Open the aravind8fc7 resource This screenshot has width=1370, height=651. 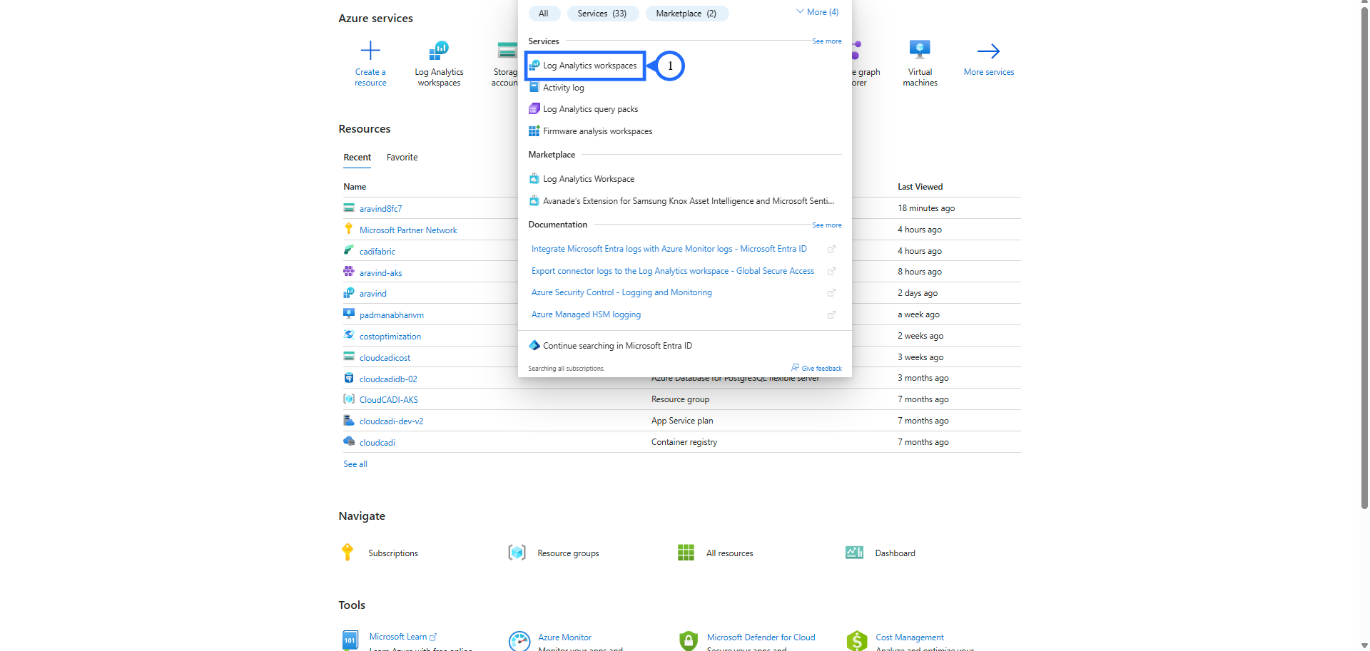coord(380,209)
